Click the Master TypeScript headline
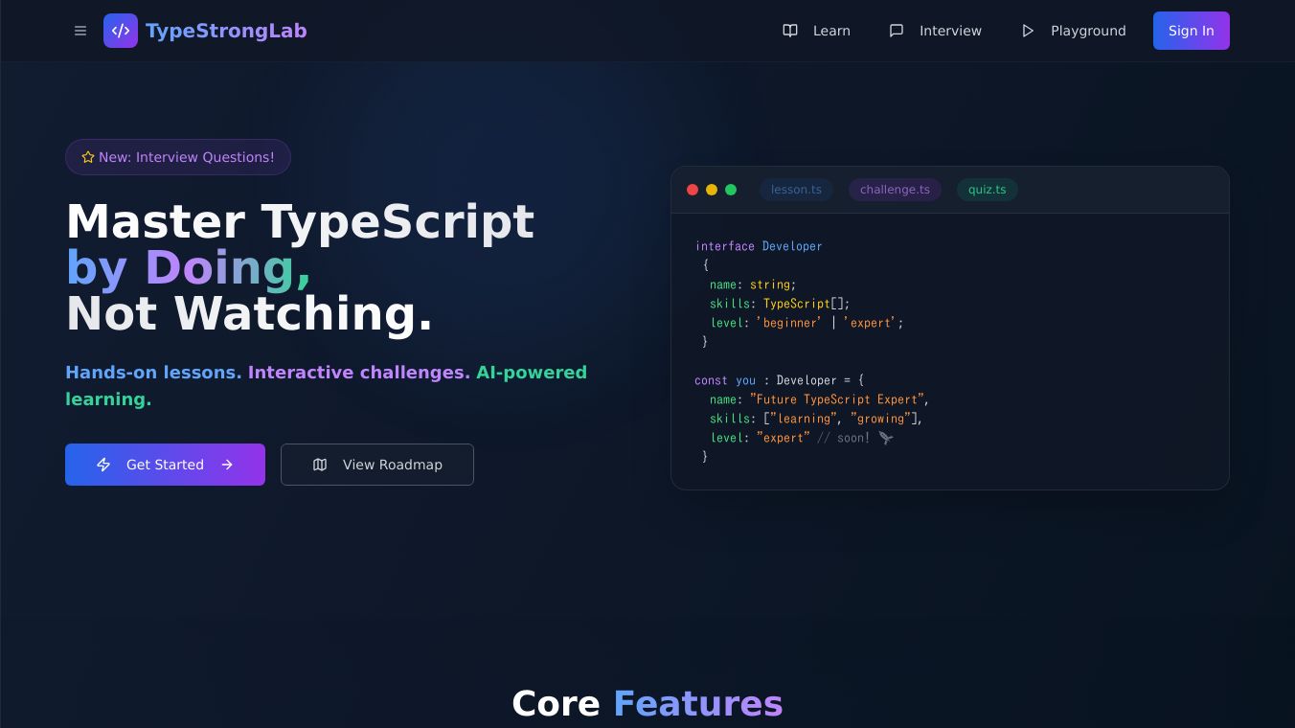The height and width of the screenshot is (728, 1295). pos(300,221)
